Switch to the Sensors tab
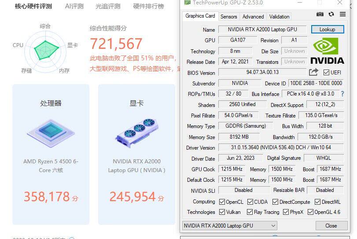The height and width of the screenshot is (239, 357). coord(228,17)
